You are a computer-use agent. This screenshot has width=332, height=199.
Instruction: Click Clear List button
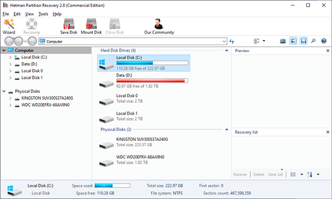(275, 175)
